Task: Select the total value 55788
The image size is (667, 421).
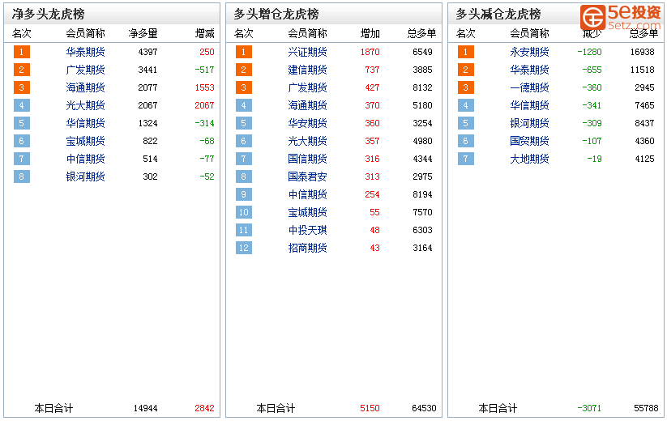Action: (646, 408)
